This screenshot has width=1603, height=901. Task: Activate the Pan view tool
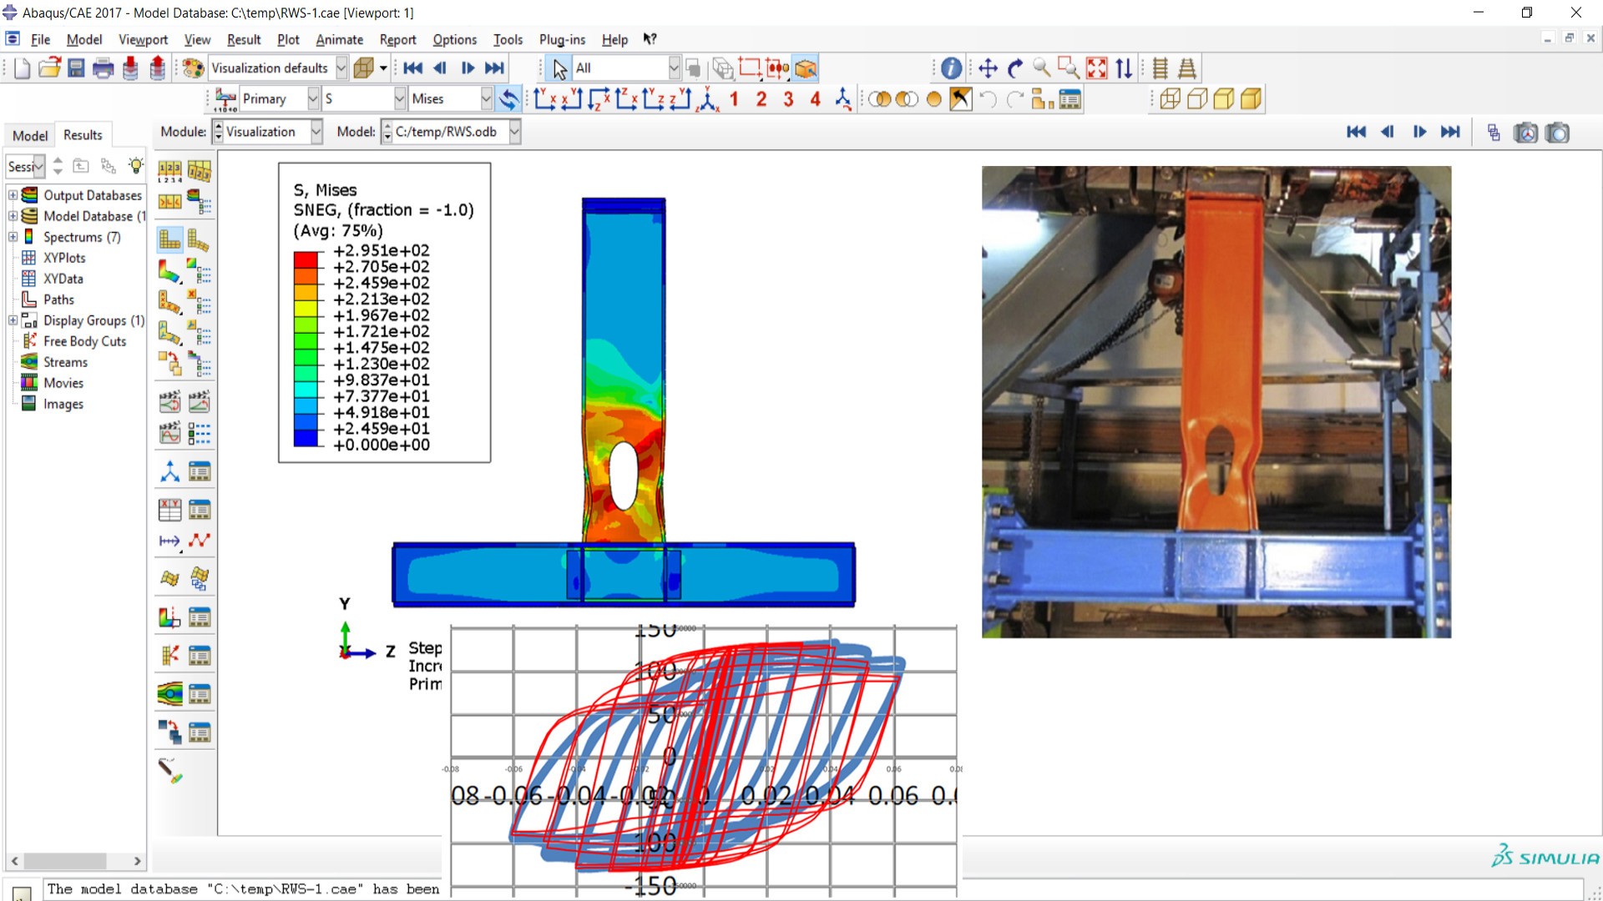point(988,68)
